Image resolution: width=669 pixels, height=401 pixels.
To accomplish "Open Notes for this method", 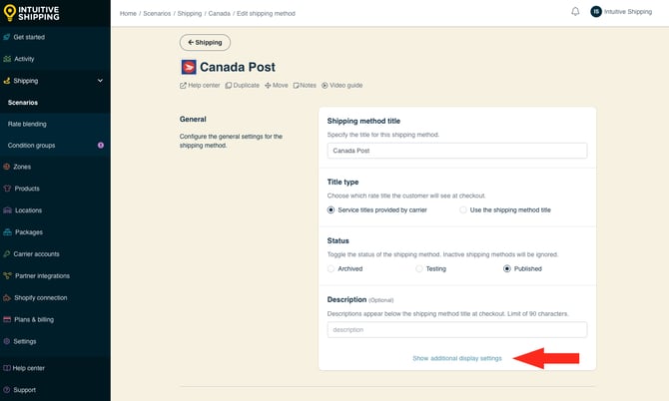I will pyautogui.click(x=305, y=85).
